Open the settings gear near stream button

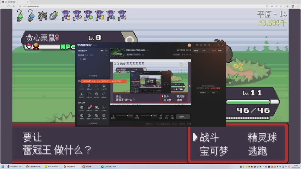click(x=172, y=116)
